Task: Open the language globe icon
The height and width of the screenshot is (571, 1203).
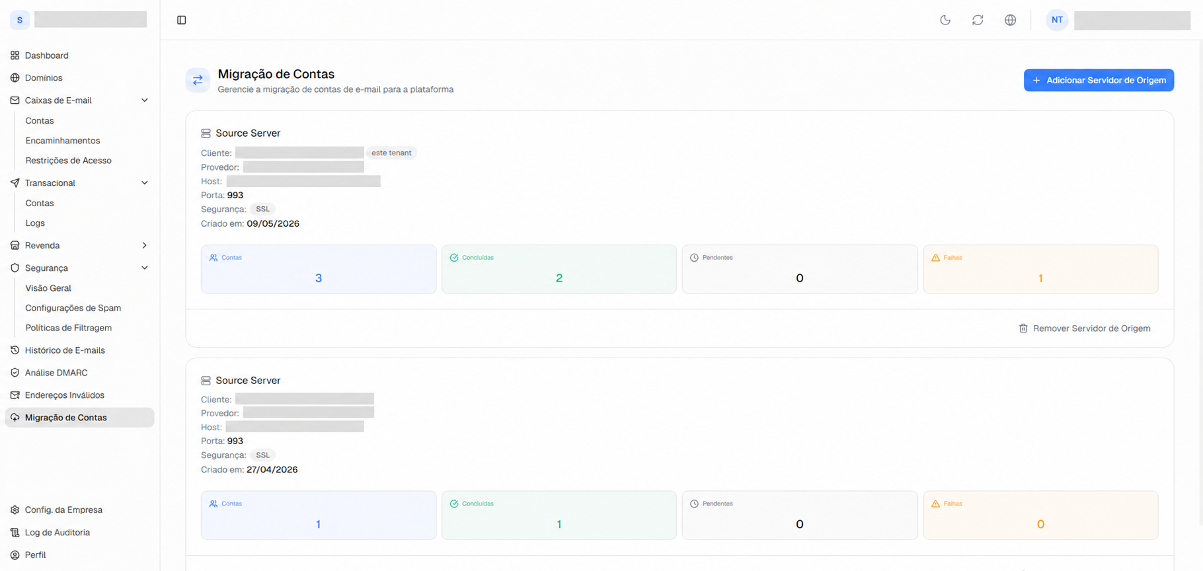Action: (x=1010, y=20)
